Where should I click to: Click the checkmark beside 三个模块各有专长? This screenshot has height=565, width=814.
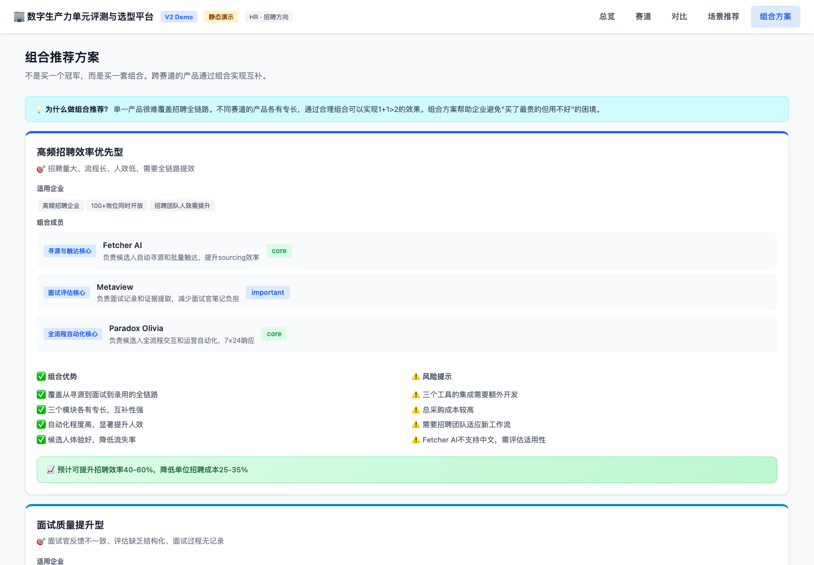click(x=41, y=410)
